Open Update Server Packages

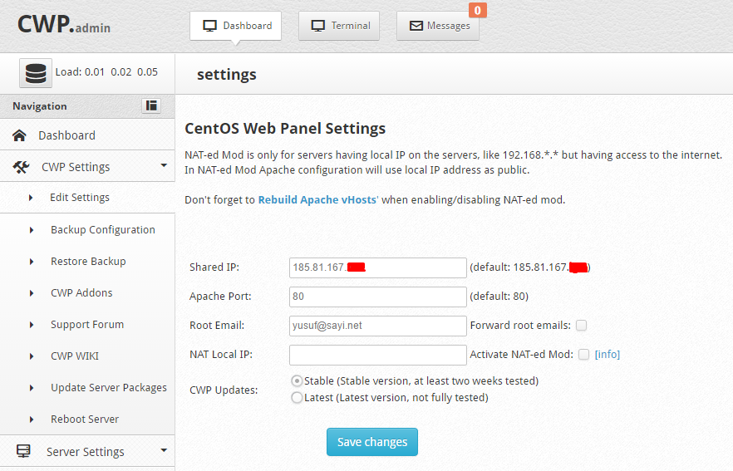click(x=108, y=388)
